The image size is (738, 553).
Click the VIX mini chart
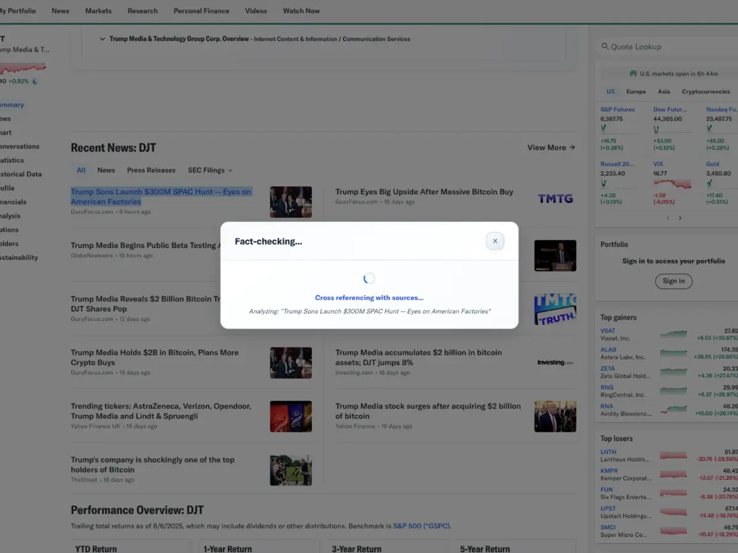pyautogui.click(x=672, y=183)
